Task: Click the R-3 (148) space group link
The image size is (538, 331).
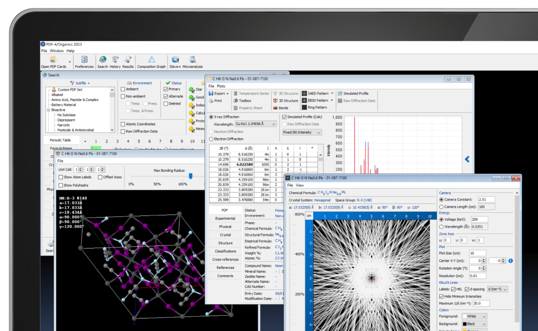Action: click(364, 200)
